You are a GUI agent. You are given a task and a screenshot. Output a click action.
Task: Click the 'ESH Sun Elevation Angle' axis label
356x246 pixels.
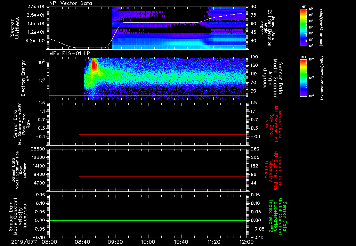click(x=268, y=28)
